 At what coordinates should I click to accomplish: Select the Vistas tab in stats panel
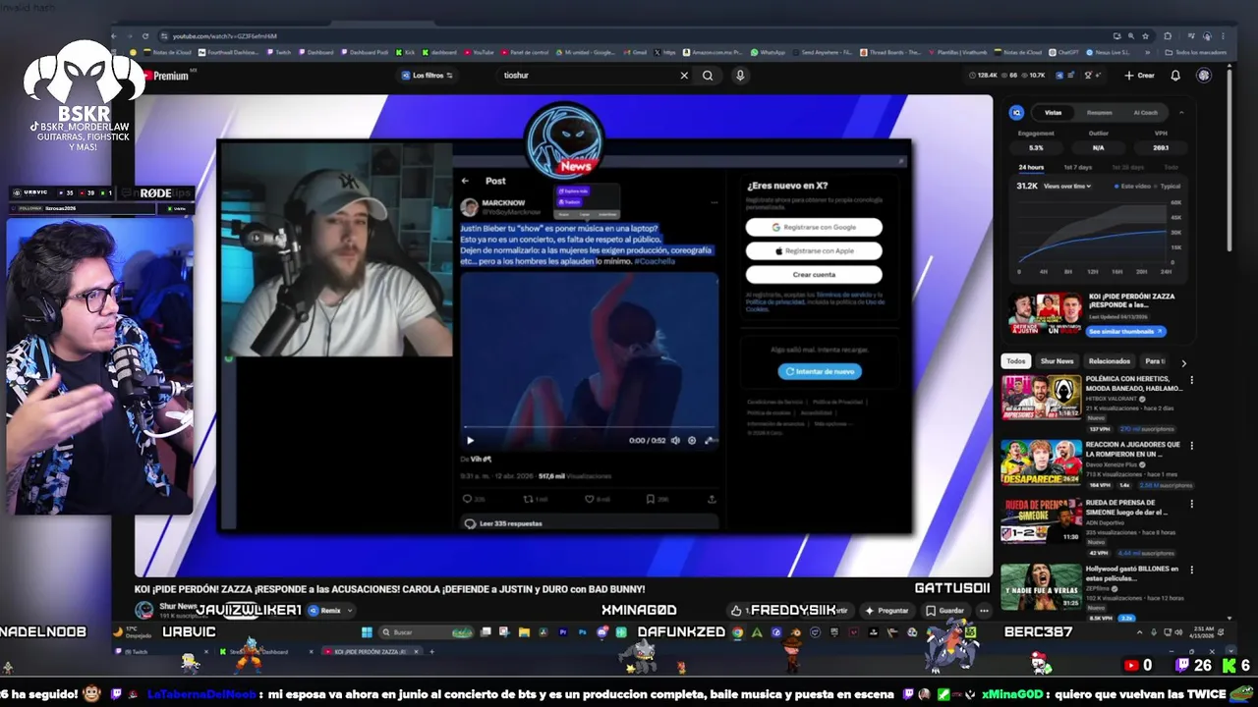point(1053,113)
